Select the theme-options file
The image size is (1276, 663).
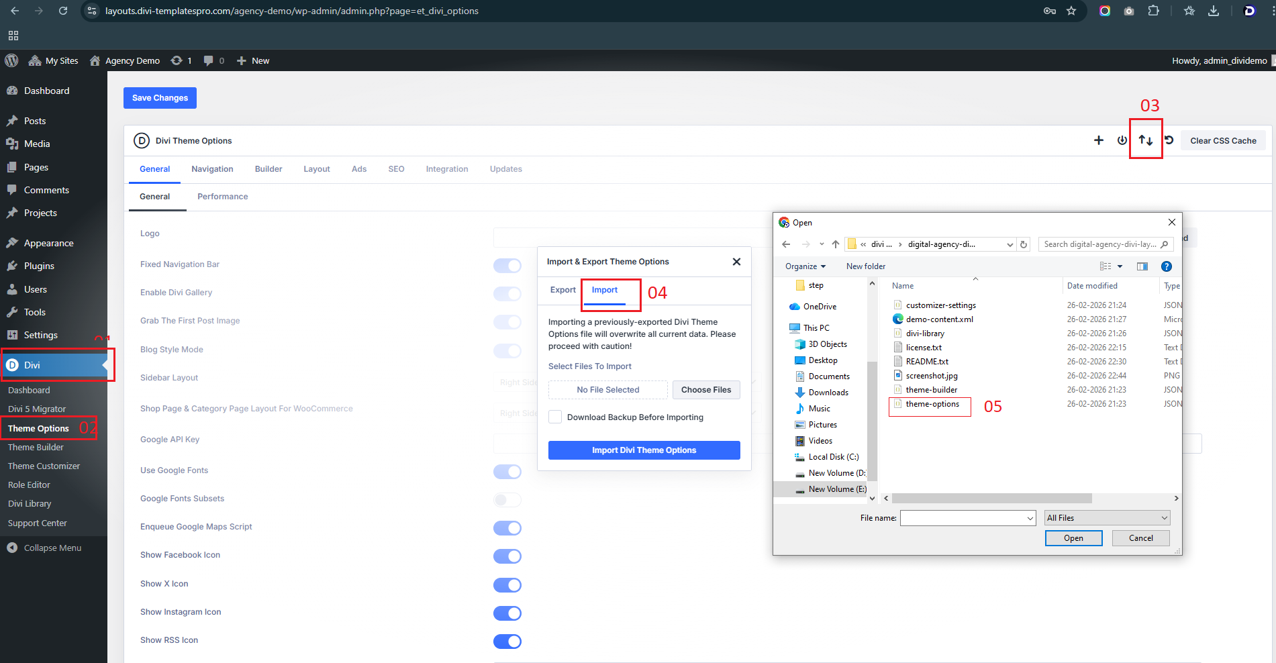point(932,404)
